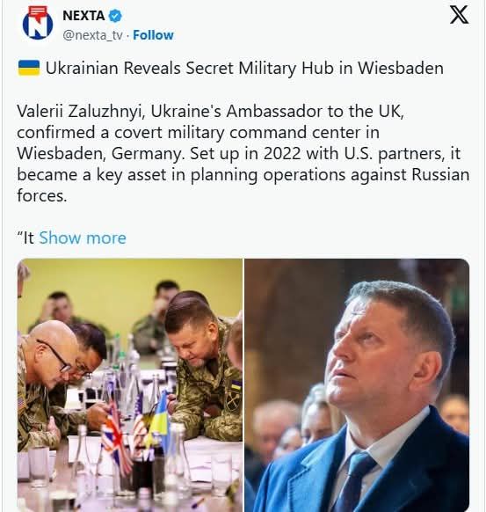Open the NEXTA profile avatar
The height and width of the screenshot is (512, 486).
[x=38, y=23]
